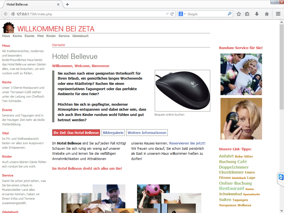Image resolution: width=284 pixels, height=213 pixels.
Task: Reload the page with the refresh icon
Action: tap(172, 14)
